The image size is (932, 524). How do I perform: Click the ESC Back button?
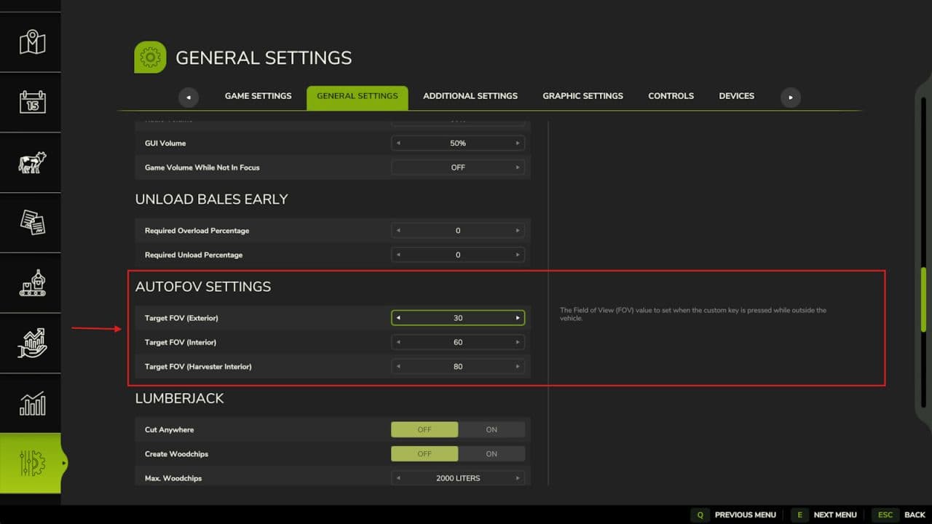coord(901,515)
